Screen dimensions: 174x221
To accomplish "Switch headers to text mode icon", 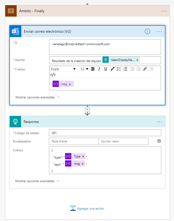I will click(x=159, y=141).
